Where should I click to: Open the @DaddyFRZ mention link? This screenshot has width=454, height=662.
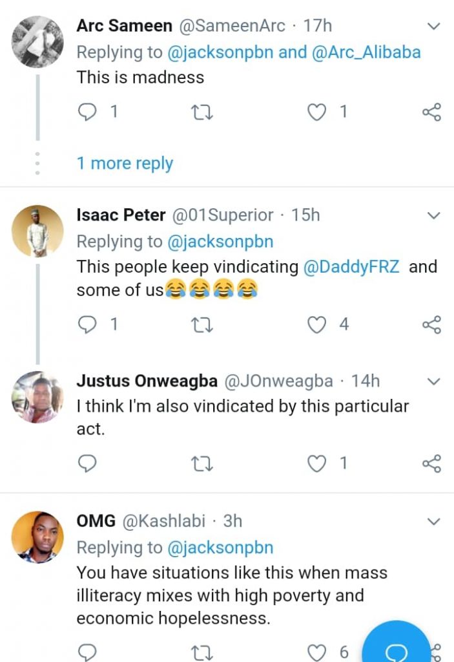tap(350, 266)
